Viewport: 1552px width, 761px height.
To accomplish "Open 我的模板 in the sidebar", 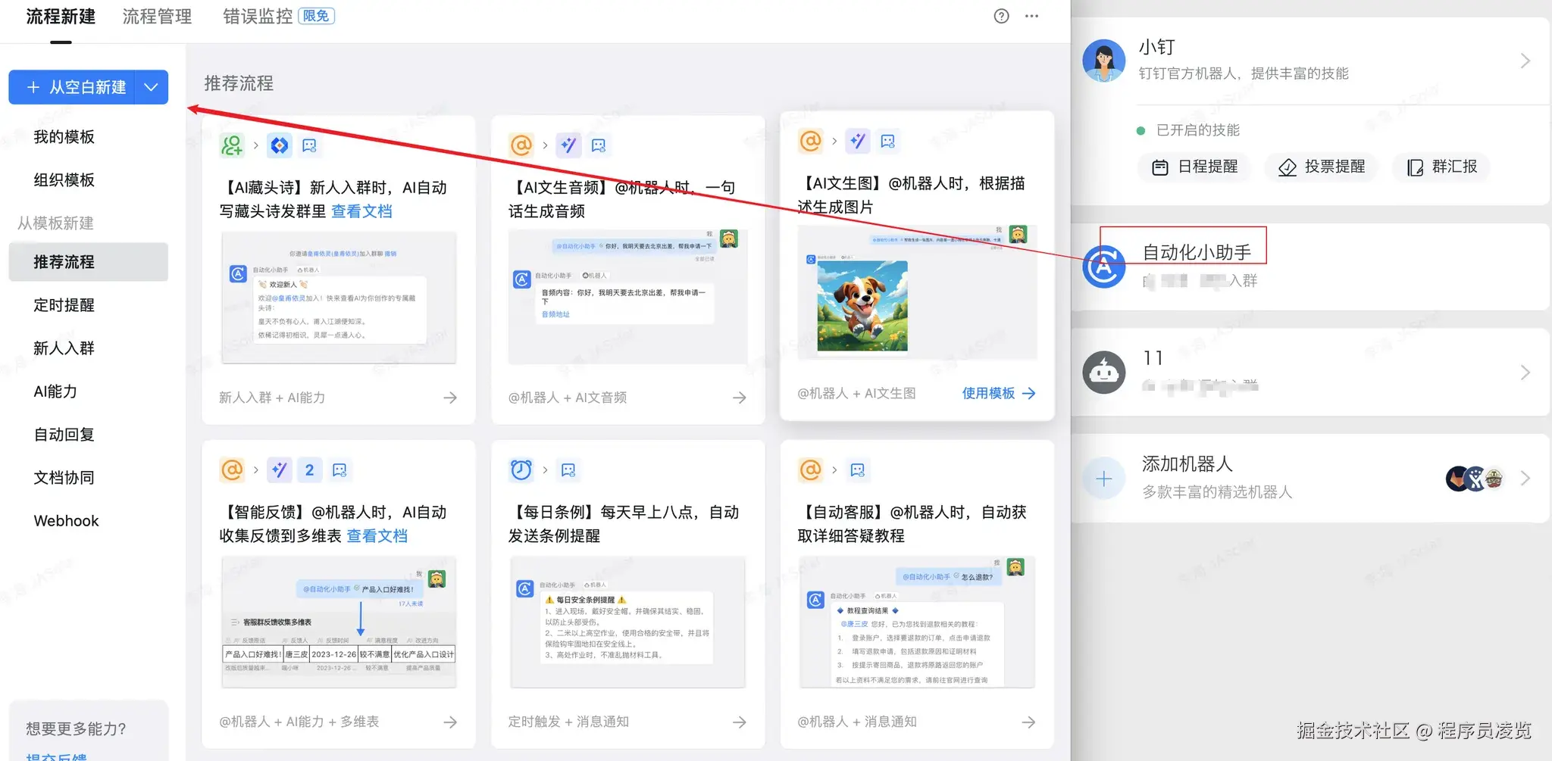I will (64, 137).
